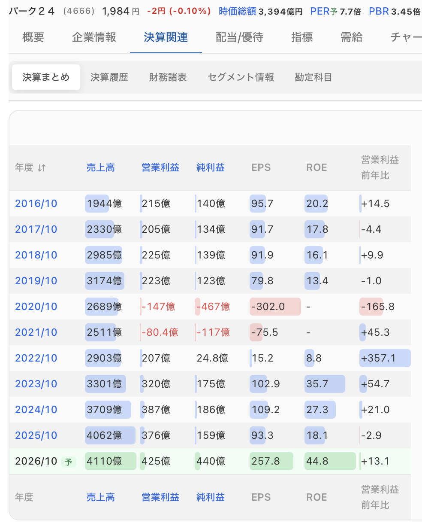Click the 売上高 column header link at top

point(101,167)
